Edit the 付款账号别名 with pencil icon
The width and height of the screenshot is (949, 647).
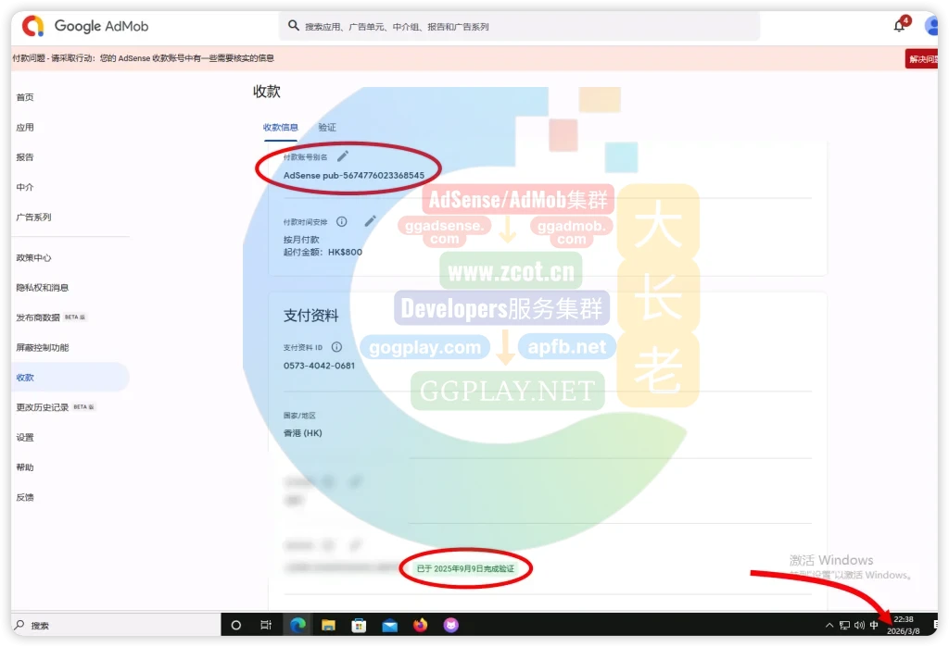[343, 156]
